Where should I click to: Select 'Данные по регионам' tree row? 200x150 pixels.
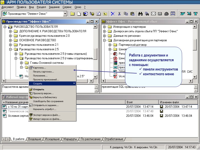click(x=127, y=36)
